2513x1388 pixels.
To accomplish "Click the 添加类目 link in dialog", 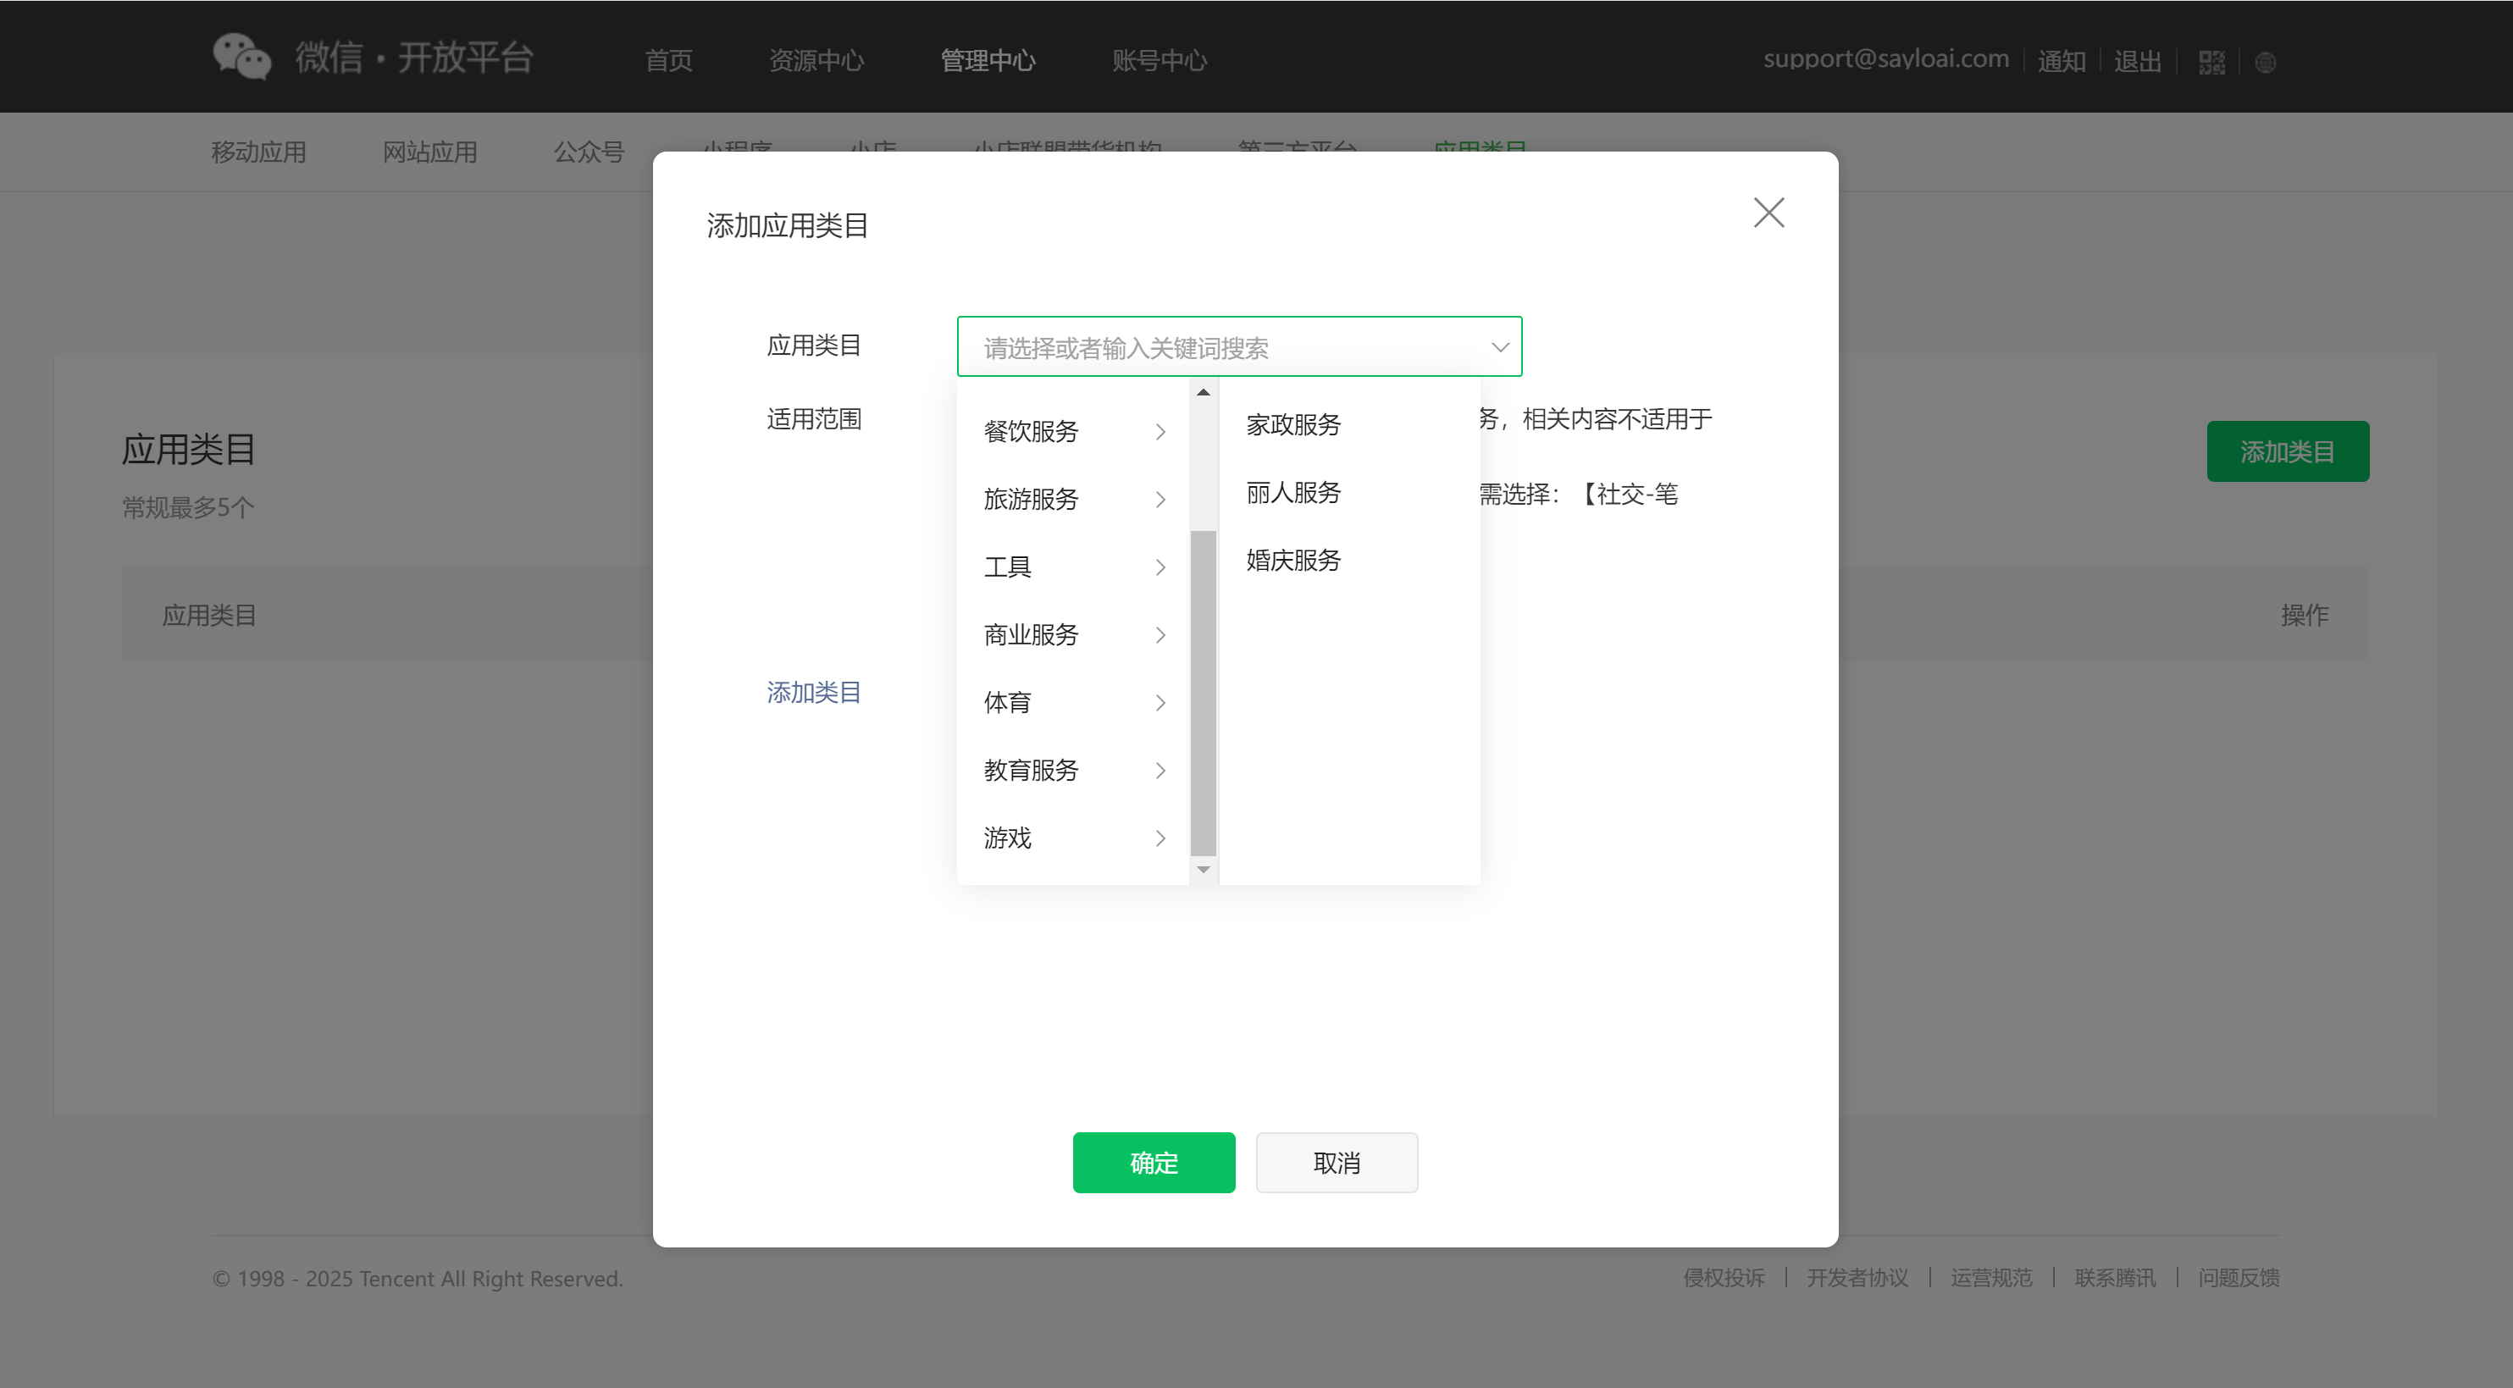I will click(x=814, y=693).
